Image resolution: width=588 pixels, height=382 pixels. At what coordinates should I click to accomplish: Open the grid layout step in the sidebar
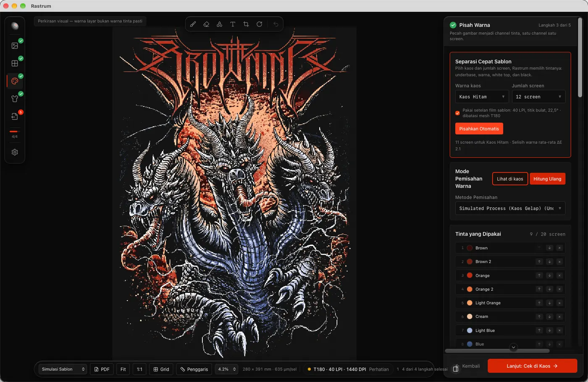coord(15,63)
